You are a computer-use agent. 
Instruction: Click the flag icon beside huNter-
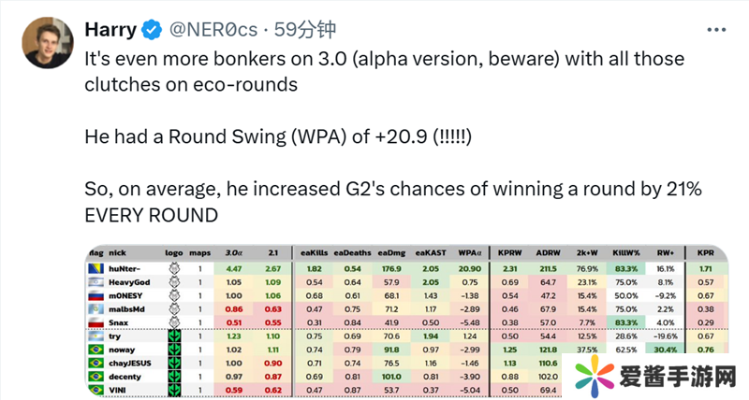[95, 267]
